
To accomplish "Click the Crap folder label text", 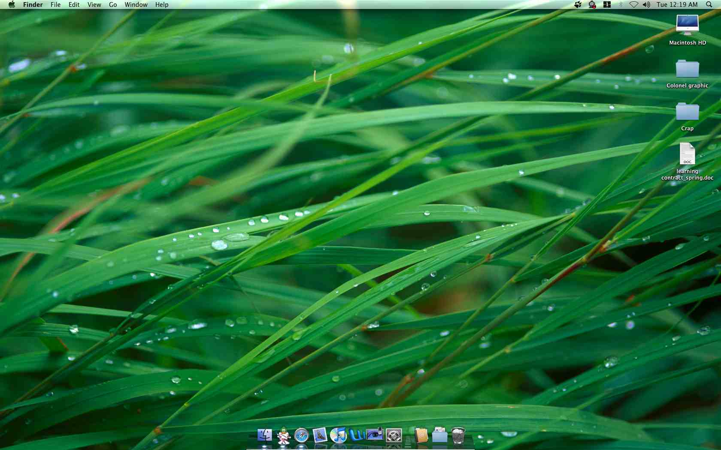I will point(688,129).
